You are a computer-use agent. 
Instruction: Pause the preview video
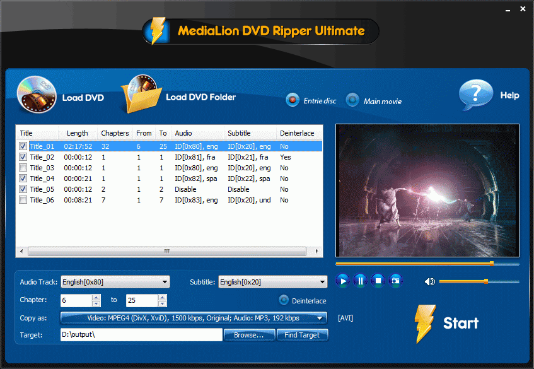361,281
